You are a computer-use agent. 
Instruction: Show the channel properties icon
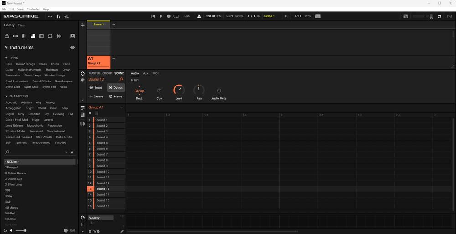tap(83, 74)
